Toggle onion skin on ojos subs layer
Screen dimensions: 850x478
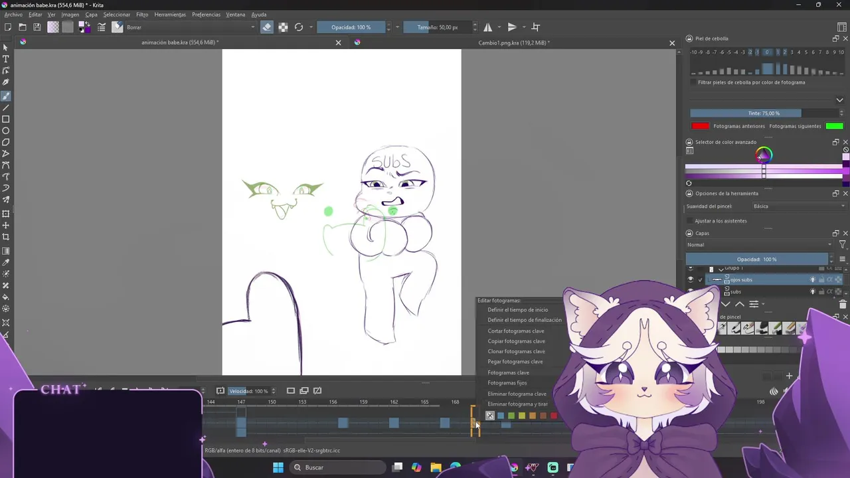tap(812, 279)
